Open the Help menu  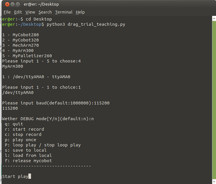80,12
